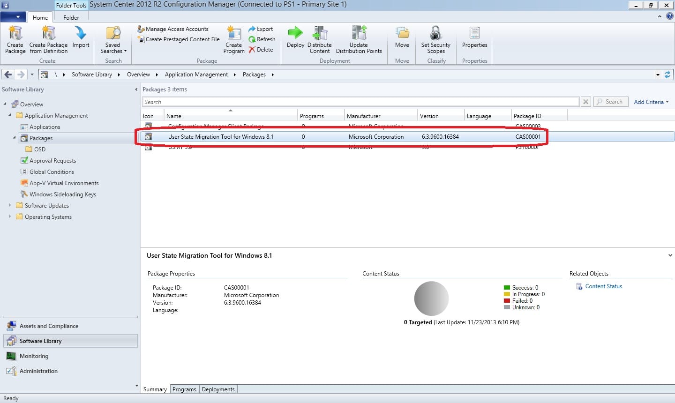Click the Create Program icon
675x403 pixels.
(233, 40)
